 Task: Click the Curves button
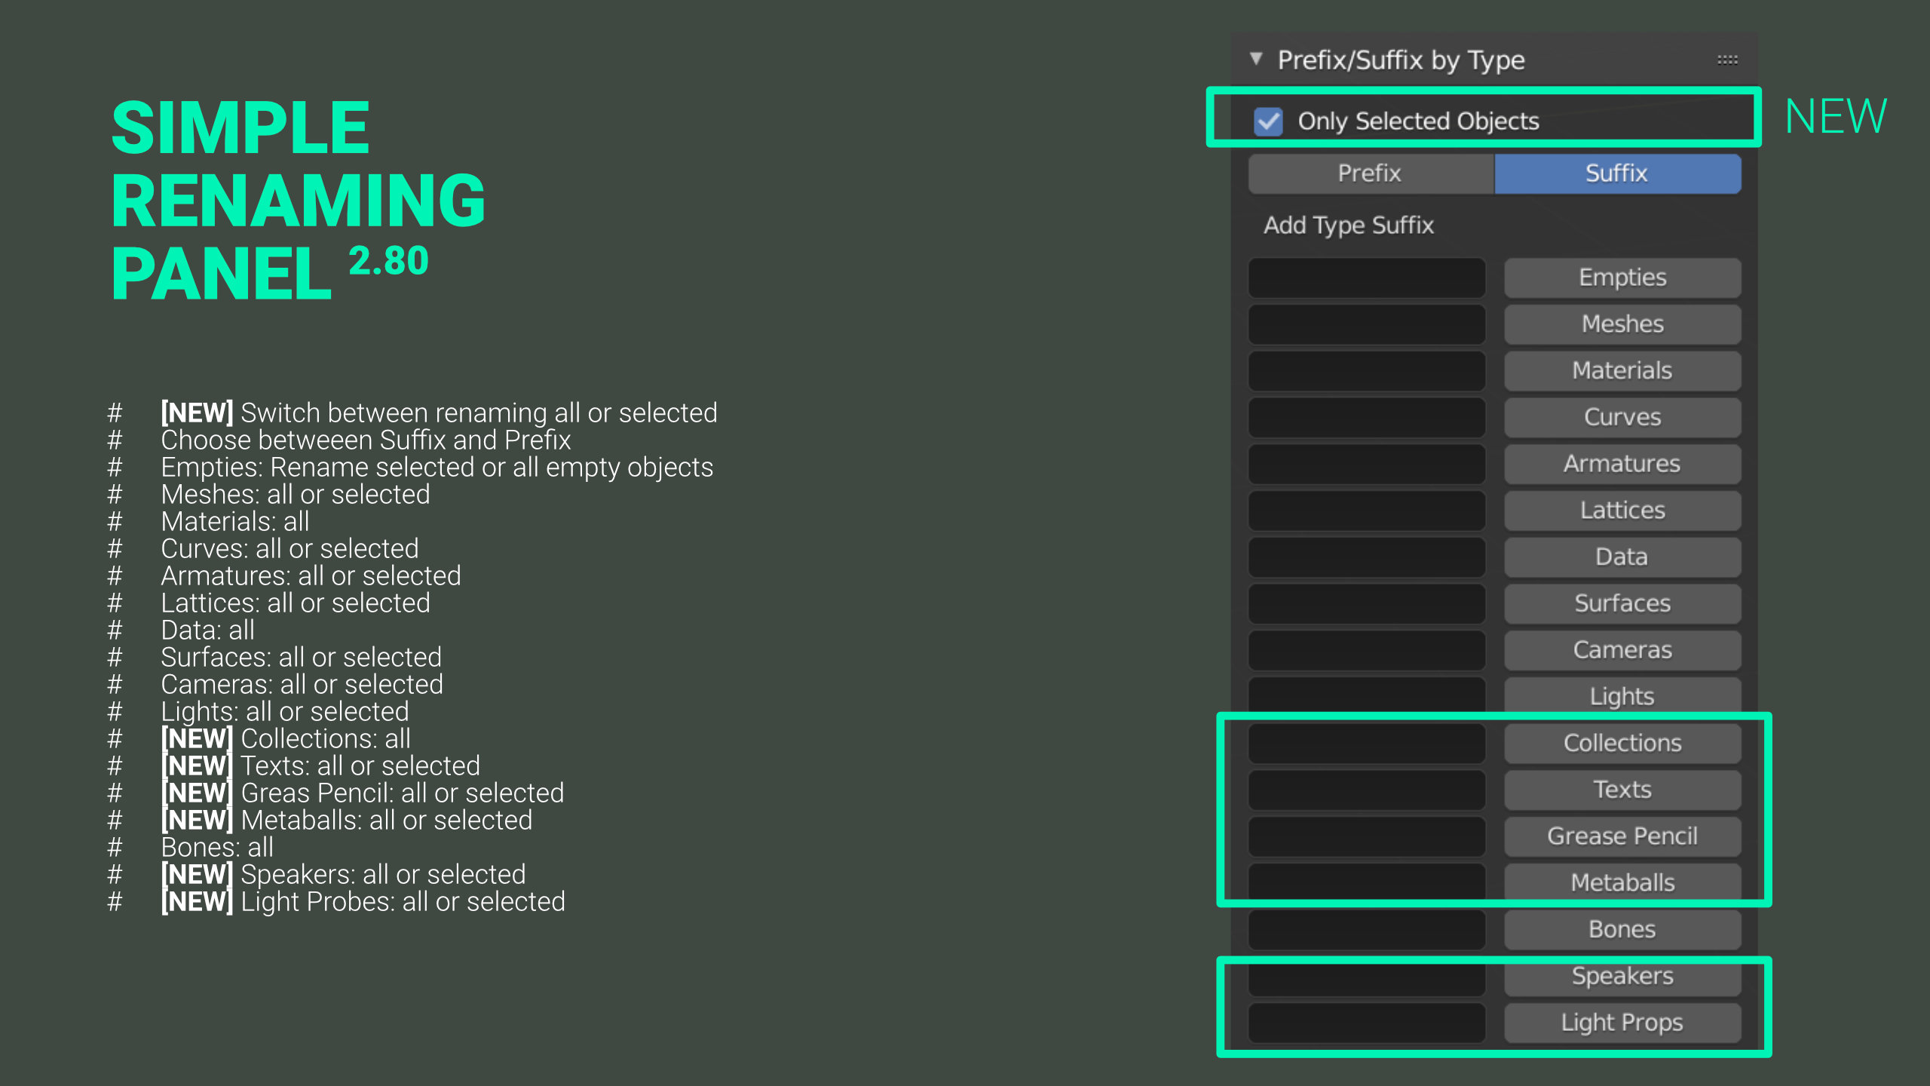point(1622,417)
